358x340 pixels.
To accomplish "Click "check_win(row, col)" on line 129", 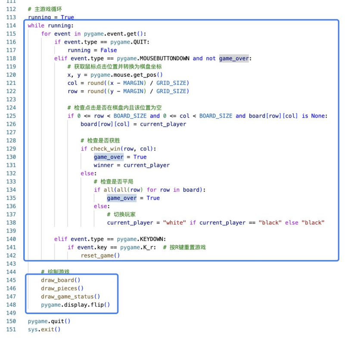I will [x=121, y=149].
